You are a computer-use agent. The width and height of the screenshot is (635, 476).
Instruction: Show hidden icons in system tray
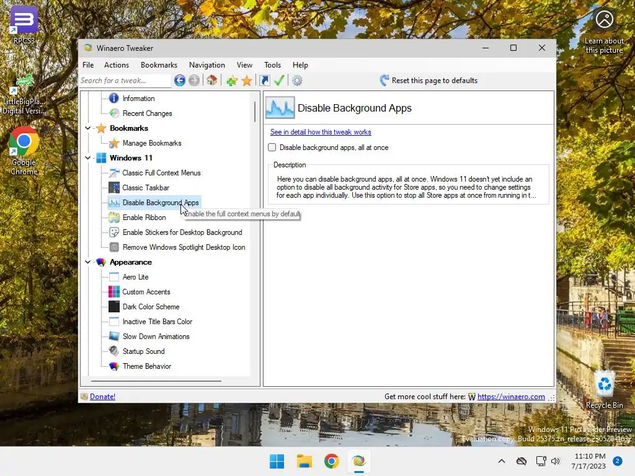click(x=501, y=461)
